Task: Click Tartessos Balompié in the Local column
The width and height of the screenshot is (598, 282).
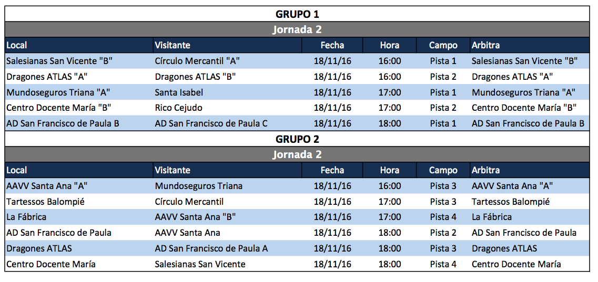Action: [x=45, y=202]
